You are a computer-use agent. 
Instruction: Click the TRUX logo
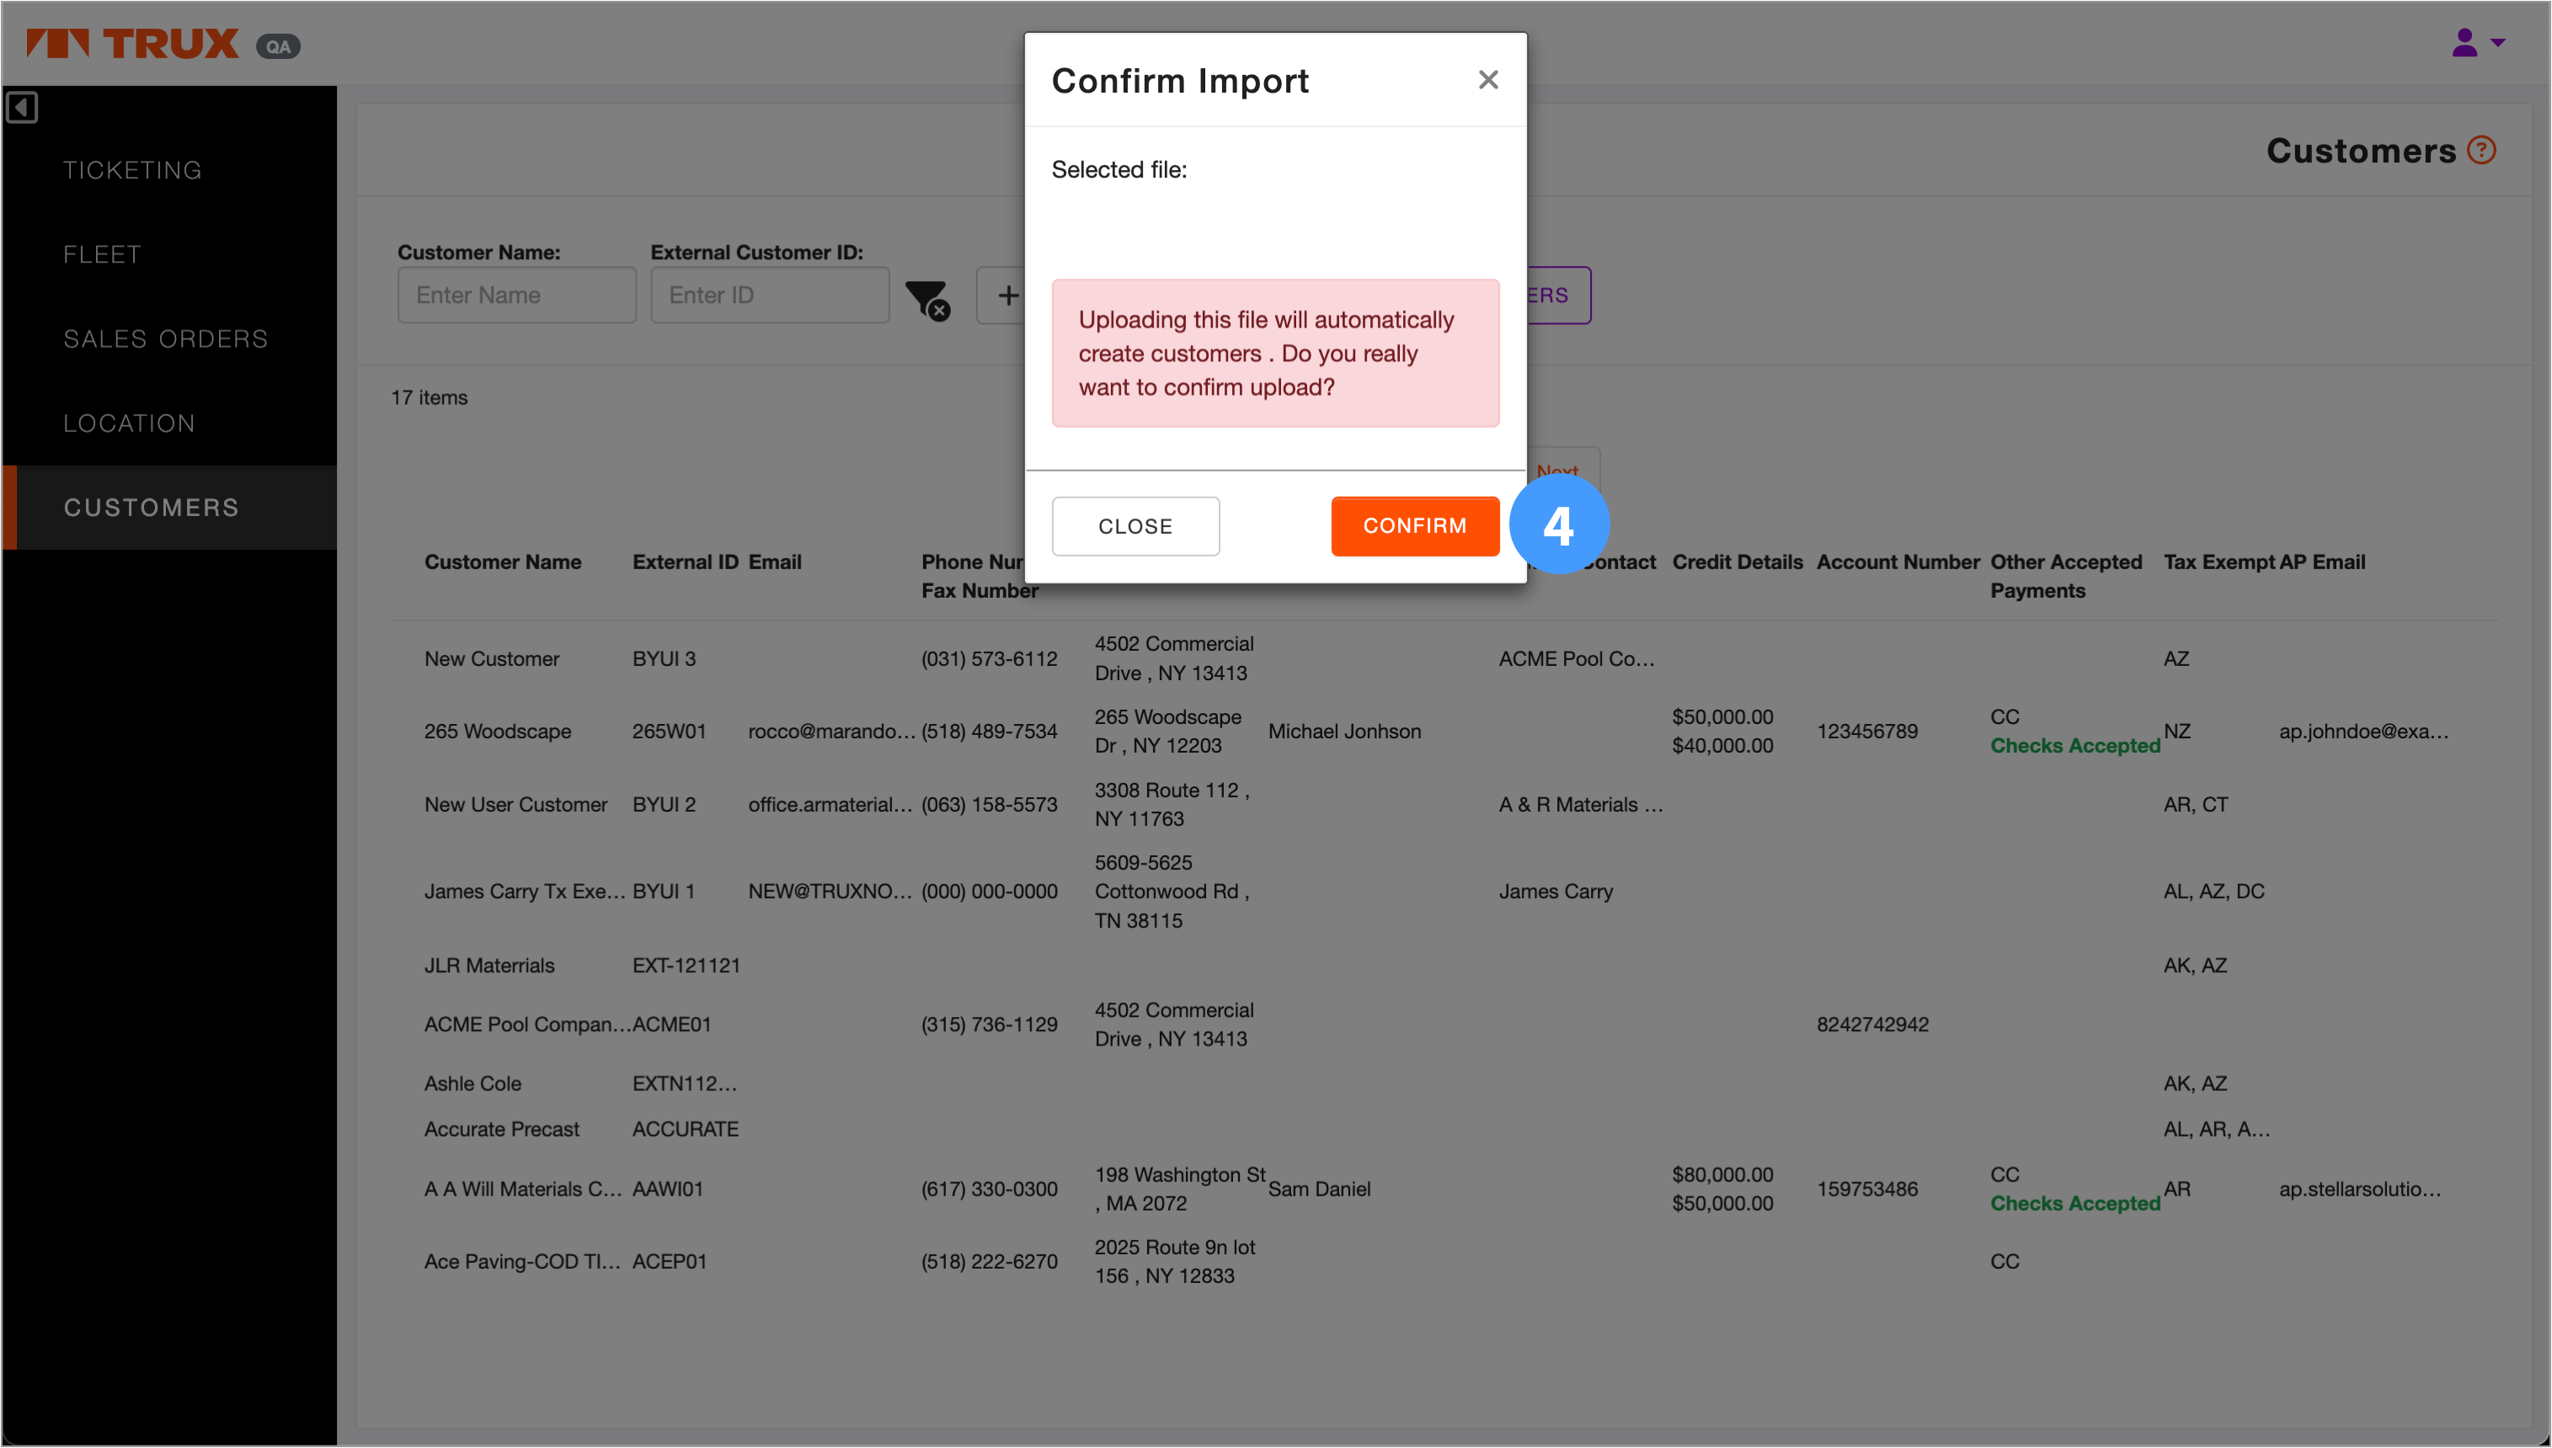(133, 44)
